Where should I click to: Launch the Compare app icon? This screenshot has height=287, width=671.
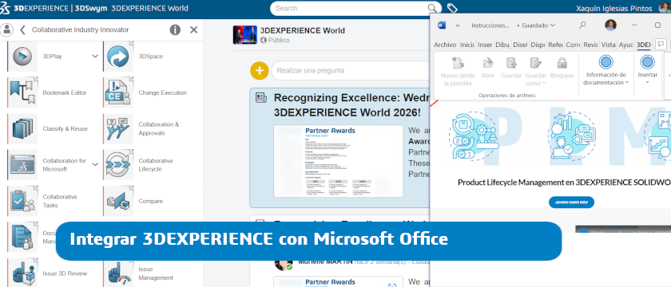click(118, 201)
